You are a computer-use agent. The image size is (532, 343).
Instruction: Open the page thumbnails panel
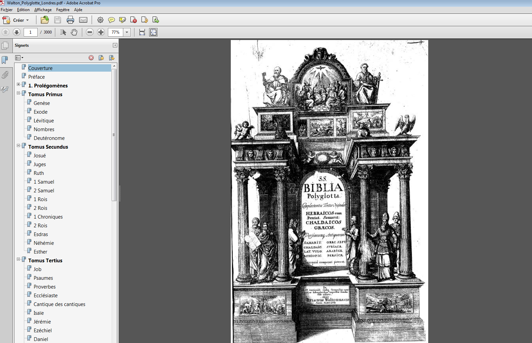click(x=5, y=45)
